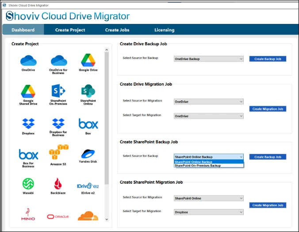299x232 pixels.
Task: Choose SharePoint On-Premises Backup list option
Action: tap(209, 166)
